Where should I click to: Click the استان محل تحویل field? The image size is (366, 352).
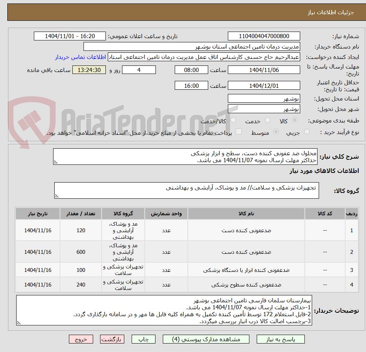coord(264,99)
